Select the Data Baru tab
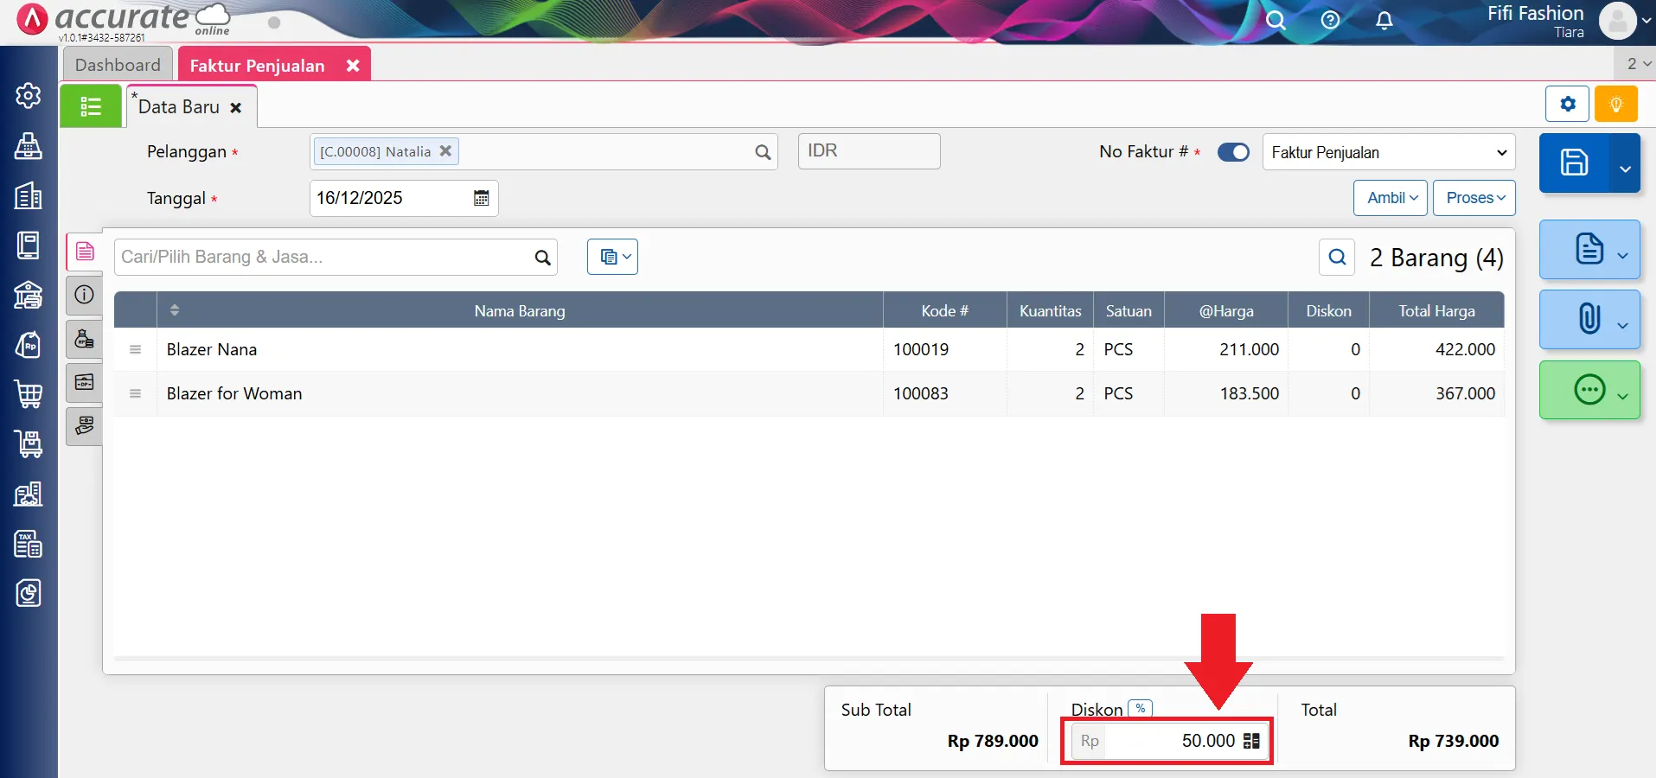Image resolution: width=1656 pixels, height=778 pixels. click(179, 107)
